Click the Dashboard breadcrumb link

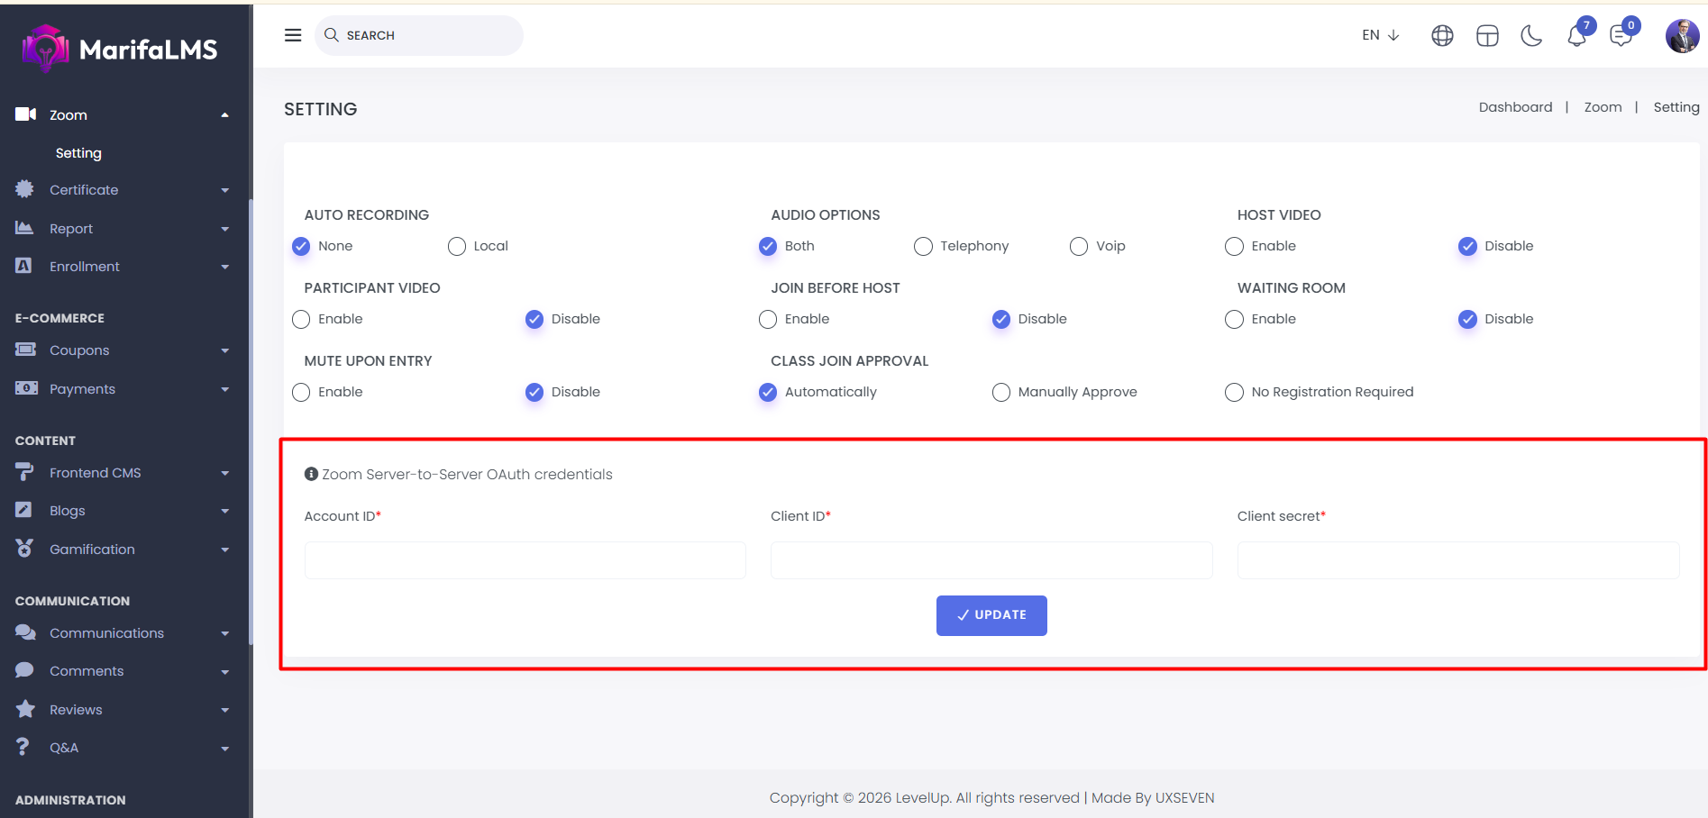pos(1515,107)
